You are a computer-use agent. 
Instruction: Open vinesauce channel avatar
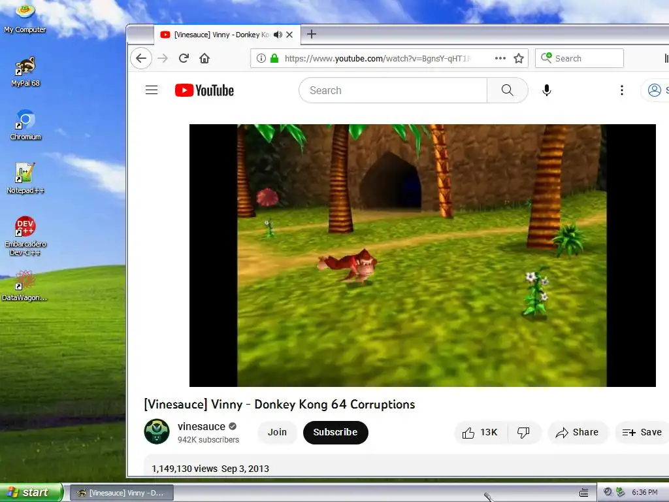click(x=157, y=431)
